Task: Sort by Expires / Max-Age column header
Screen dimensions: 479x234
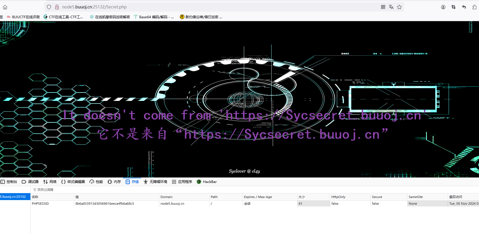Action: click(270, 197)
